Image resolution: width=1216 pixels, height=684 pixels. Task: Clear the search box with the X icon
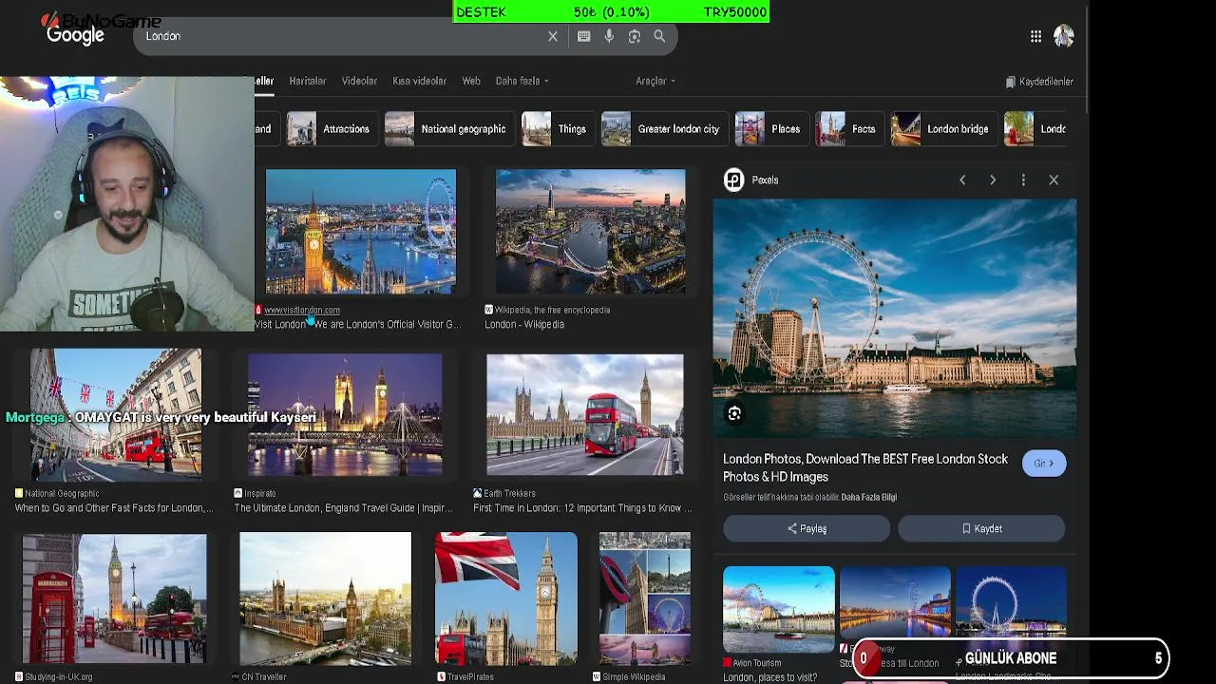tap(553, 36)
